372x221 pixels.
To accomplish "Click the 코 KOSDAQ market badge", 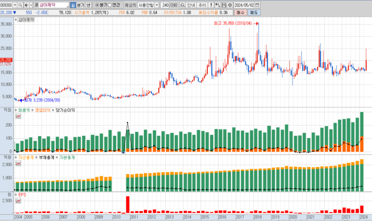I will click(36, 5).
